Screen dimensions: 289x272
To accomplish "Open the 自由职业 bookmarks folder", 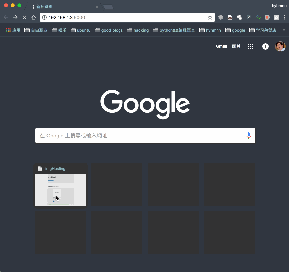I will tap(36, 30).
